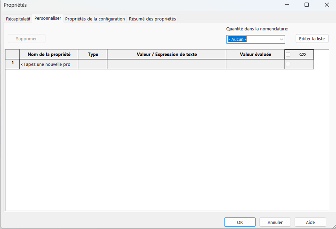
Task: Click the Nom de la propriété column header
Action: tap(49, 54)
